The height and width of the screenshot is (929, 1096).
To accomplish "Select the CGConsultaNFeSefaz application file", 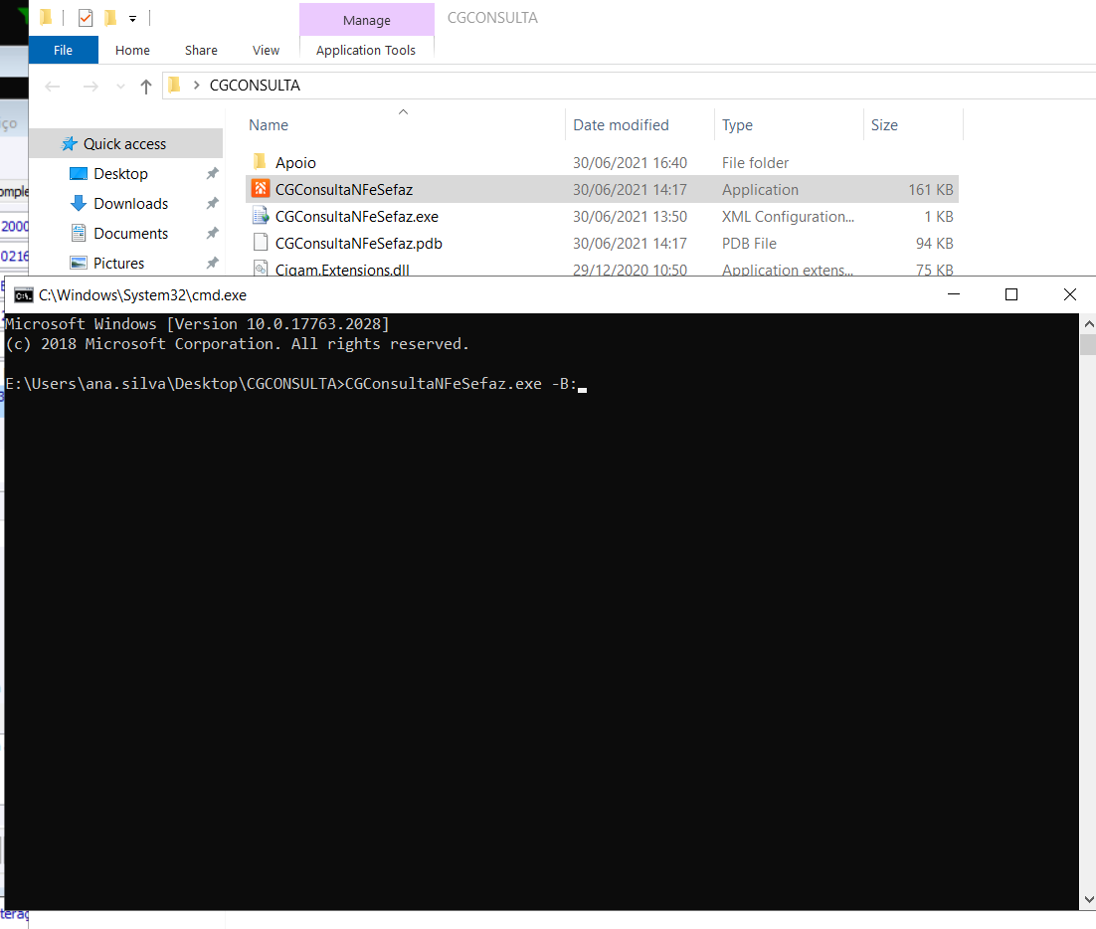I will tap(602, 189).
